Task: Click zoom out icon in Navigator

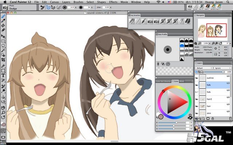Action: (x=213, y=43)
